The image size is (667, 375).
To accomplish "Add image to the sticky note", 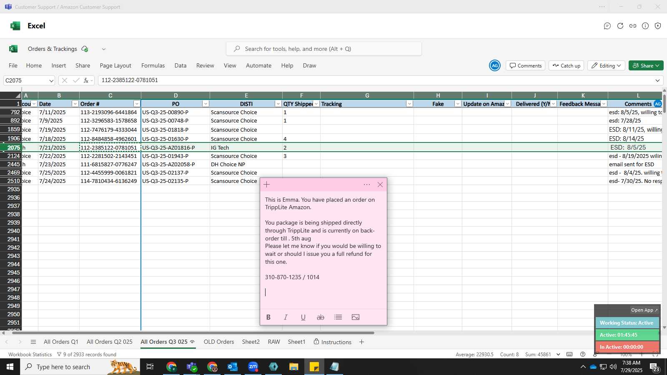I will [x=356, y=317].
